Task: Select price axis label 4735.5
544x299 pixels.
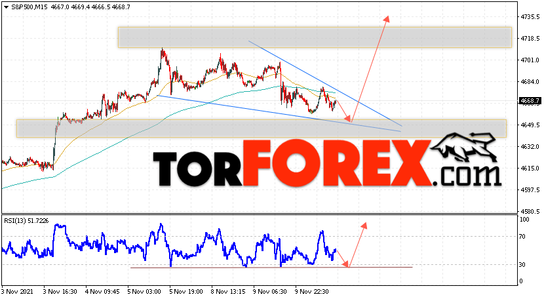Action: [530, 16]
